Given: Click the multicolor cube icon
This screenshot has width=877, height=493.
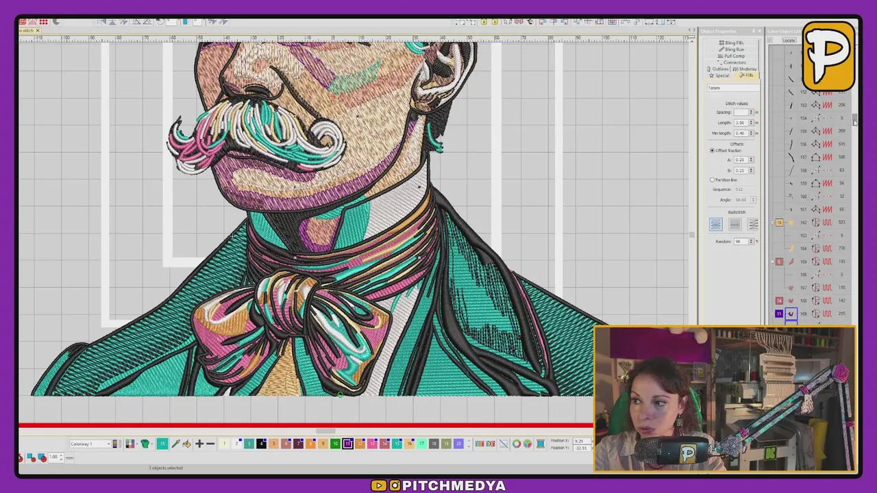Looking at the screenshot, I should click(528, 444).
